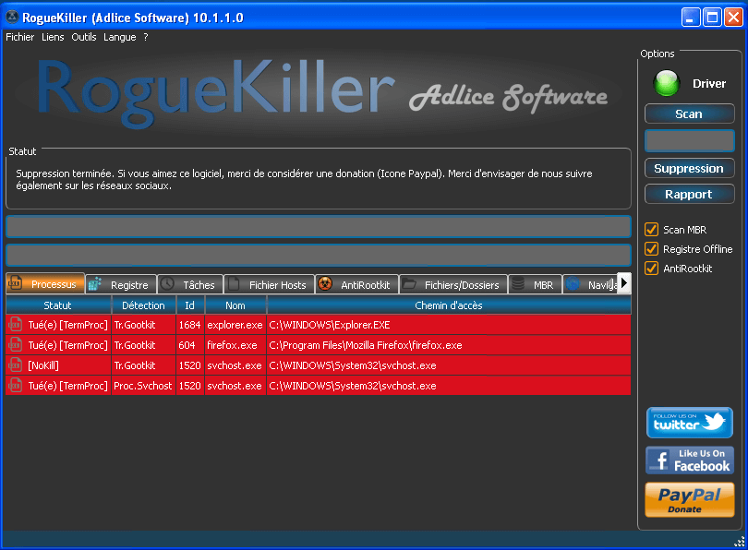Toggle the Scan MBR checkbox
748x550 pixels.
651,229
